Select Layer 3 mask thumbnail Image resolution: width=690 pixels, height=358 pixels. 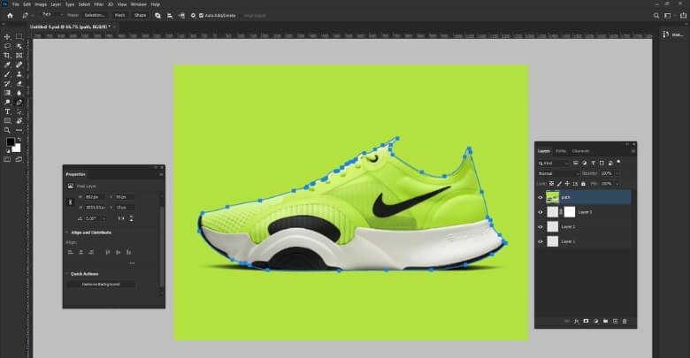[570, 212]
